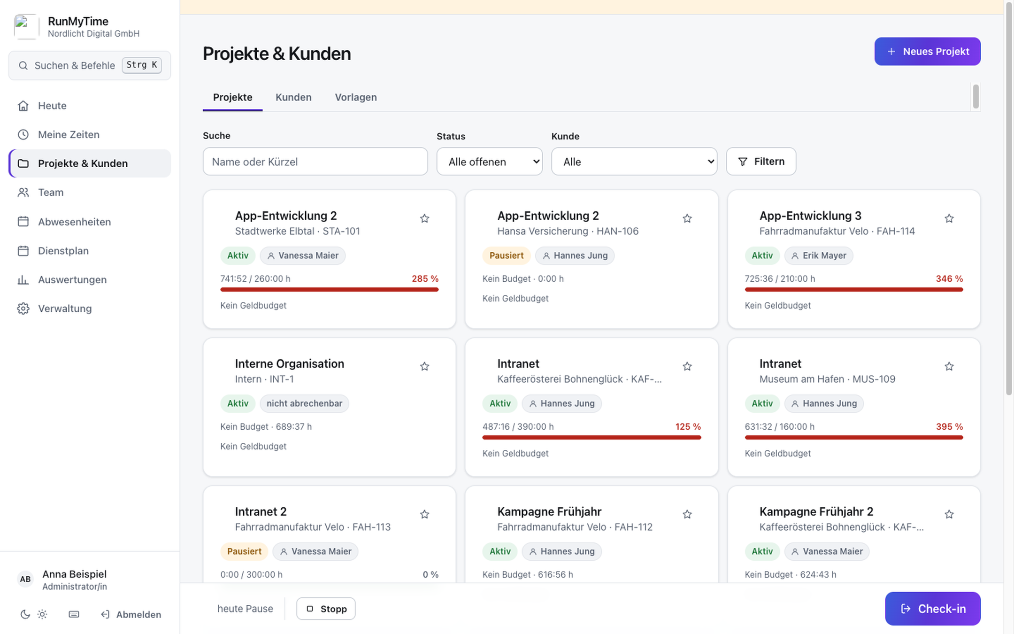Click the Check-in button
The height and width of the screenshot is (634, 1014).
coord(933,609)
